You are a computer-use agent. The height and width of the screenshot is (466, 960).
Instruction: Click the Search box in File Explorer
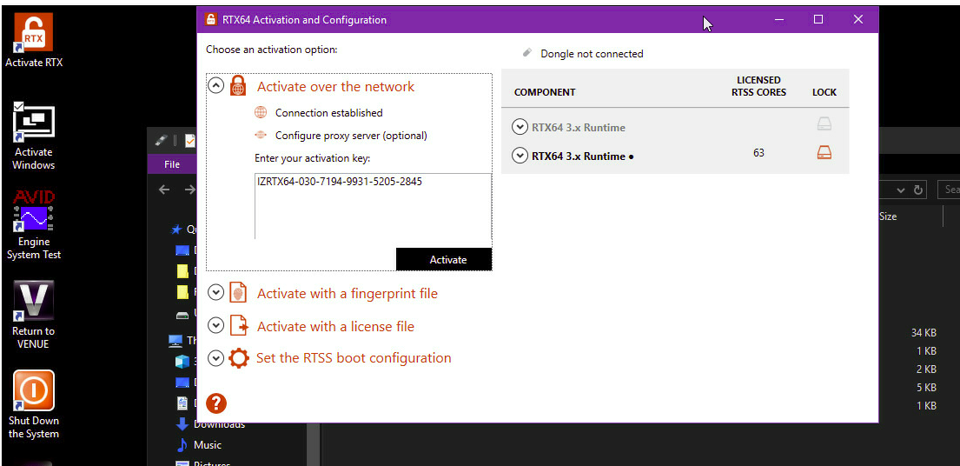tap(949, 190)
